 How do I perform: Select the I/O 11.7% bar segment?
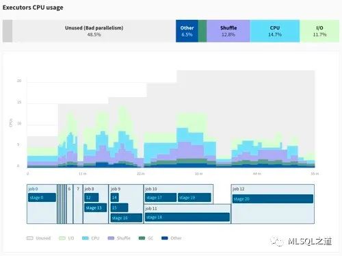click(319, 31)
